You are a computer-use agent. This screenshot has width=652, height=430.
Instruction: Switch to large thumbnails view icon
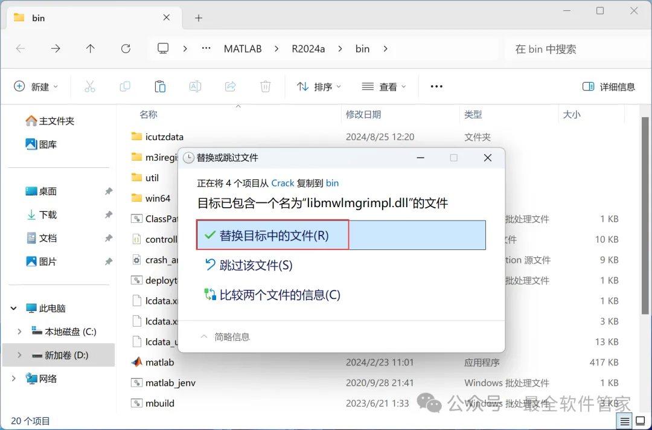[x=641, y=422]
